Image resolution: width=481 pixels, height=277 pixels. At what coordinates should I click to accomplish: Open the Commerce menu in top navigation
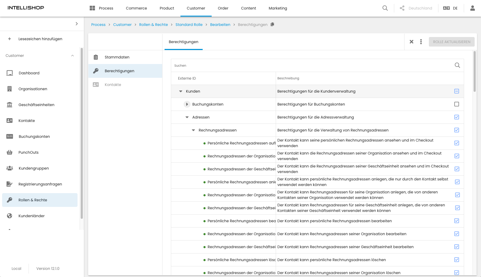[x=136, y=8]
